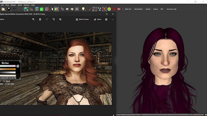Click the Skyrim screenshot in Photos
This screenshot has height=116, width=207.
pyautogui.click(x=56, y=69)
